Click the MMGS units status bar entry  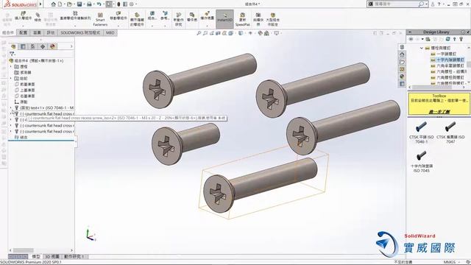pos(450,262)
